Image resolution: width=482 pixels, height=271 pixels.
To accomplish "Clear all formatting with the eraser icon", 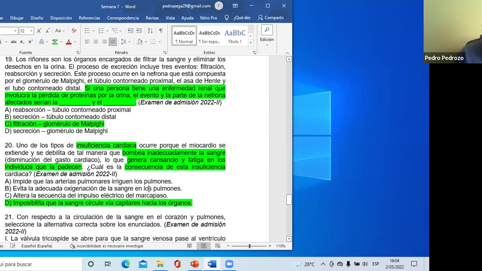I will point(74,31).
